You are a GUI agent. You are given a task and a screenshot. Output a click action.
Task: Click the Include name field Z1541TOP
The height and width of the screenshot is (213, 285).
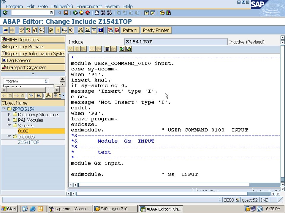tap(176, 42)
